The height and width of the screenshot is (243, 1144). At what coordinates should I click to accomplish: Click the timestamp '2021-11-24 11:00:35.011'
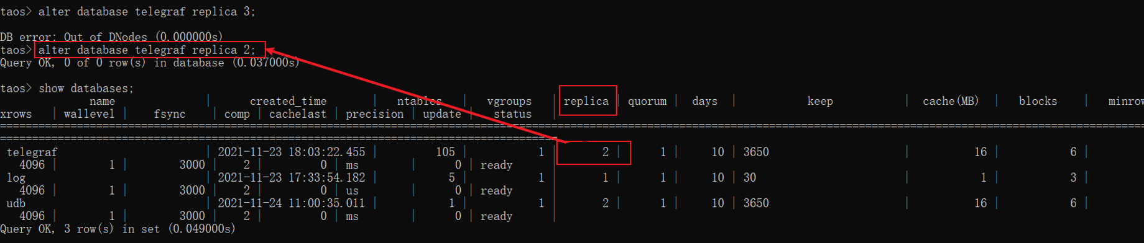click(x=291, y=203)
